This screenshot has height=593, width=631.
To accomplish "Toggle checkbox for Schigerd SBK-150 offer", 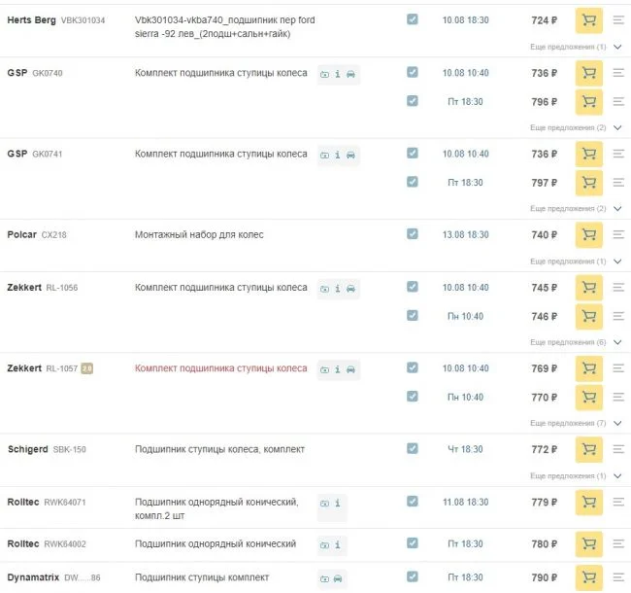I will click(x=413, y=448).
